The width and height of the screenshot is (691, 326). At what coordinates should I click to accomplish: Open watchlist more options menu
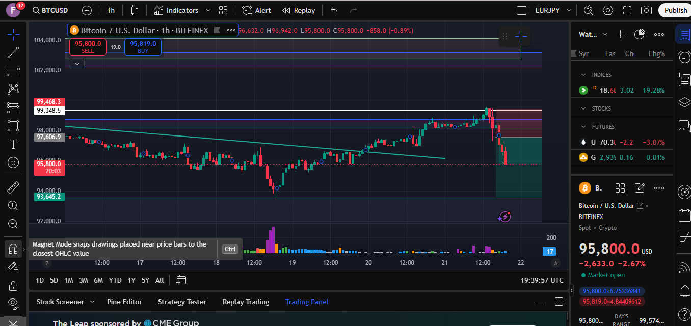tap(659, 34)
